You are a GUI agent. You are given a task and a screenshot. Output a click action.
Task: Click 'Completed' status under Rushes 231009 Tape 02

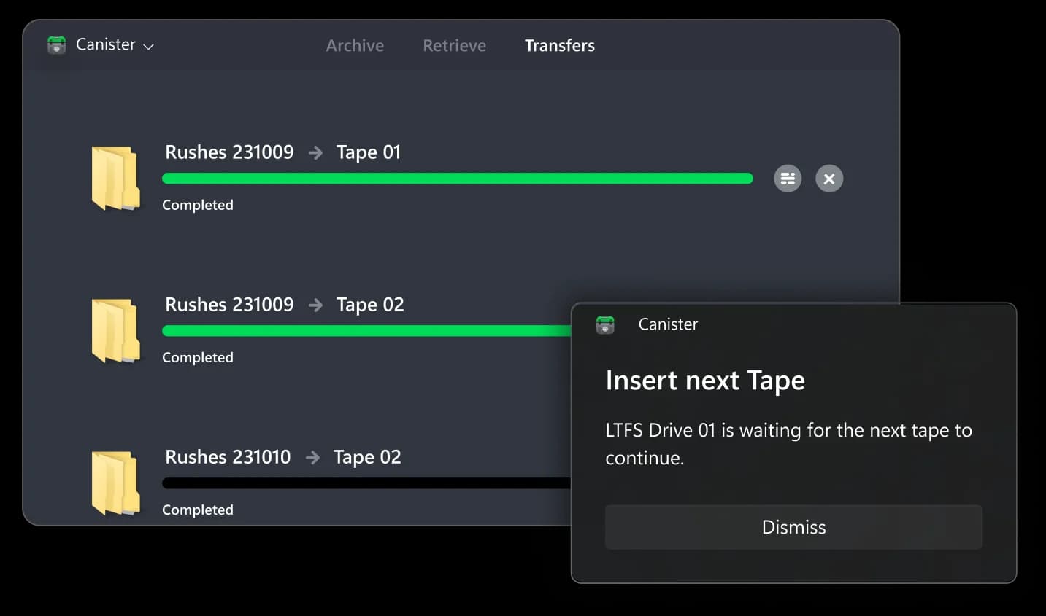198,358
